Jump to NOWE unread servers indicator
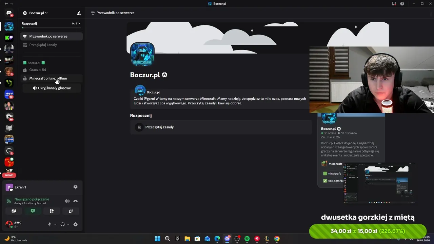 [9, 175]
